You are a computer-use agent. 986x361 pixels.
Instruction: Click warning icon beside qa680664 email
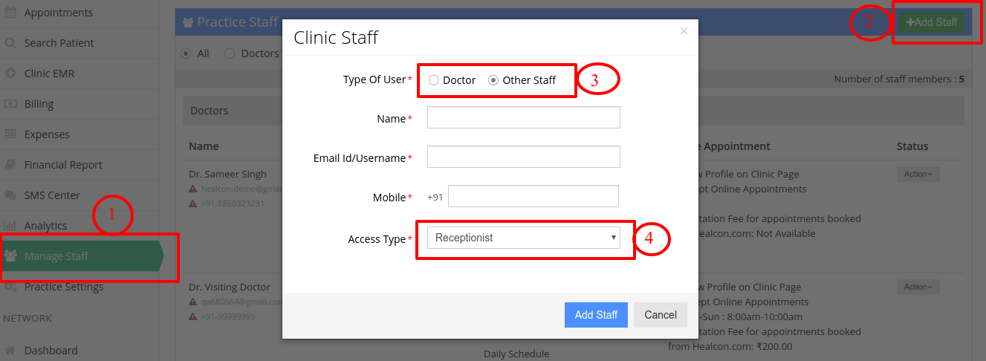click(x=193, y=302)
